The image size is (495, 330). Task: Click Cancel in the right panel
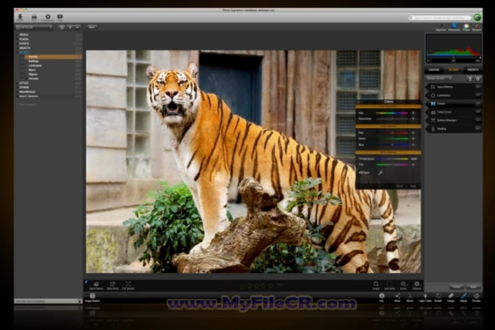[x=456, y=287]
